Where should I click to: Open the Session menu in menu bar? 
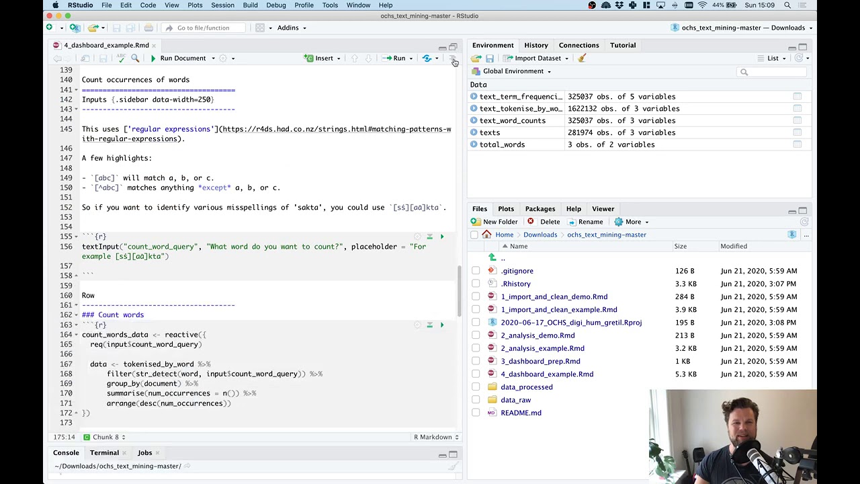tap(222, 5)
